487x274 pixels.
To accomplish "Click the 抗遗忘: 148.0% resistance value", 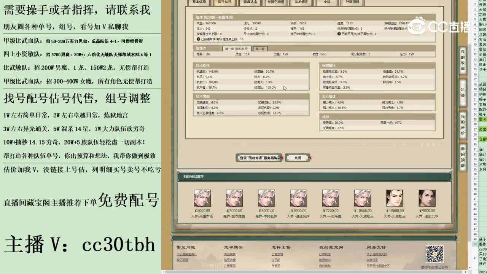I will click(207, 72).
